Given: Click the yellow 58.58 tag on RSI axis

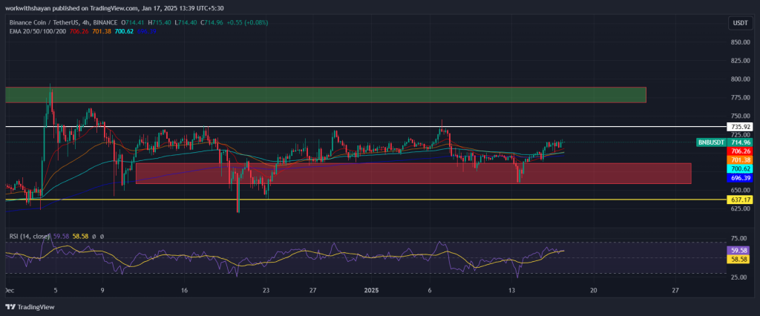Looking at the screenshot, I should (x=740, y=260).
